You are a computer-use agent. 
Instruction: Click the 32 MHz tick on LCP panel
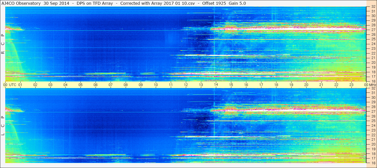[x=373, y=88]
